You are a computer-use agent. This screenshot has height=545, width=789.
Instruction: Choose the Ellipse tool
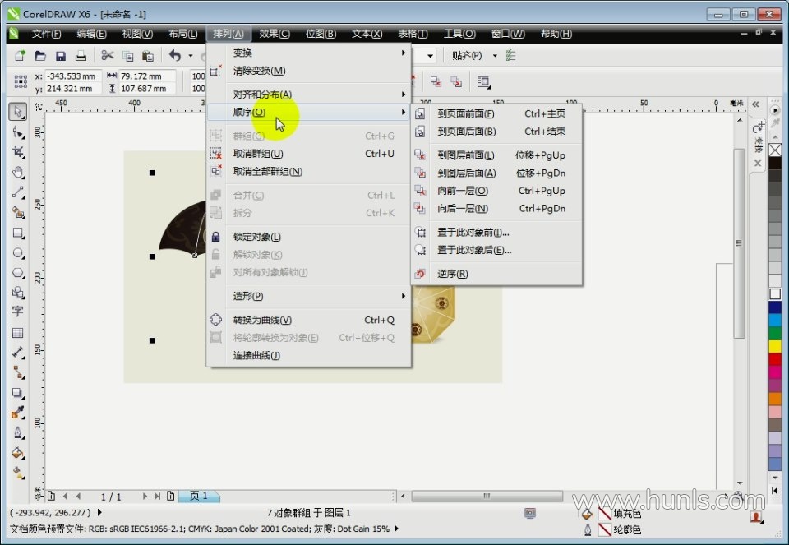(18, 252)
